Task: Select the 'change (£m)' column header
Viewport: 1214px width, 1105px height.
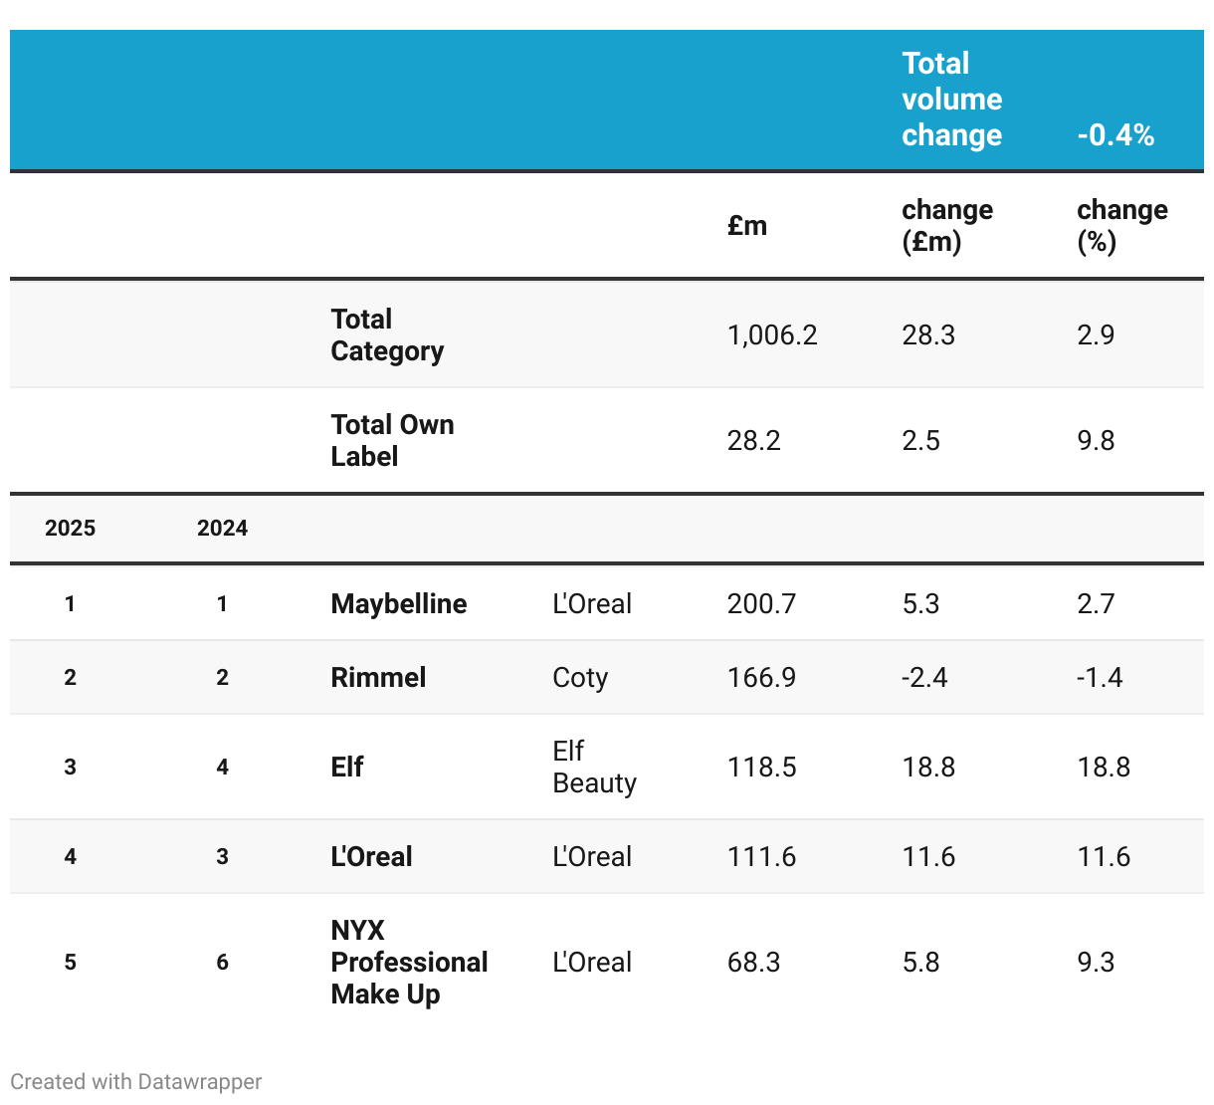Action: tap(946, 226)
